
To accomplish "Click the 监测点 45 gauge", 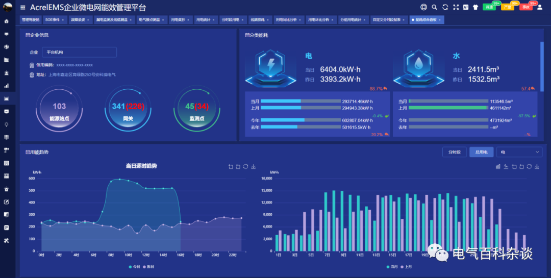I will (197, 109).
